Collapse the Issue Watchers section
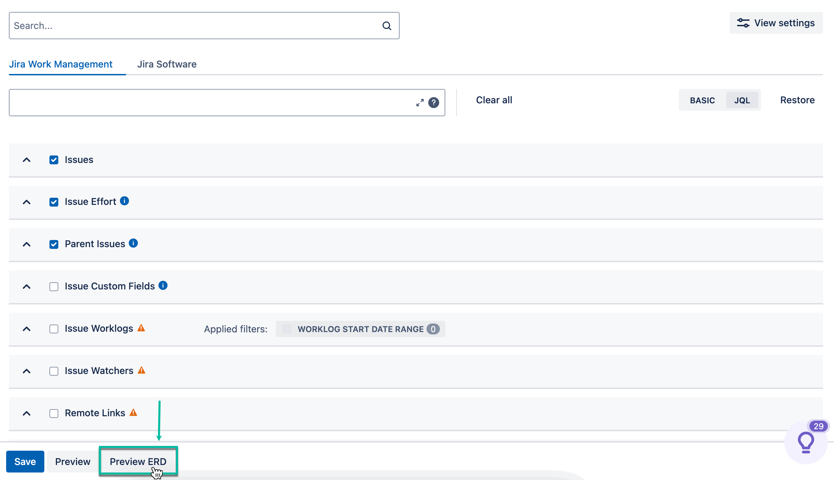The image size is (834, 480). coord(27,371)
